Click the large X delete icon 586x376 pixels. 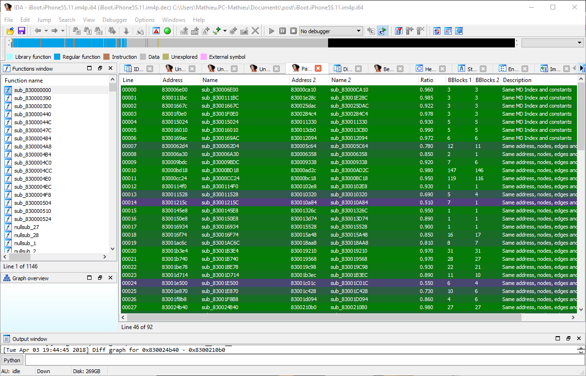(x=256, y=31)
